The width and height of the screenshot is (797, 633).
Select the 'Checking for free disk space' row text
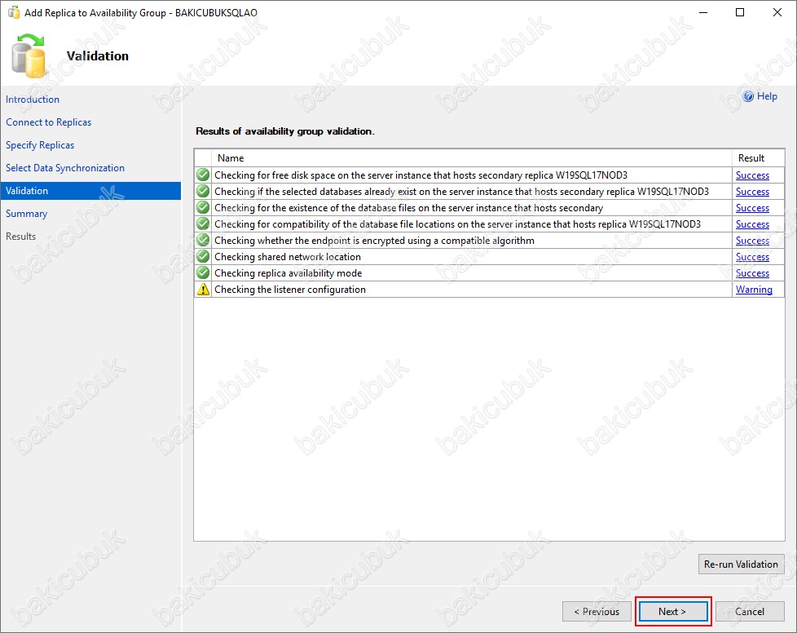[x=421, y=175]
